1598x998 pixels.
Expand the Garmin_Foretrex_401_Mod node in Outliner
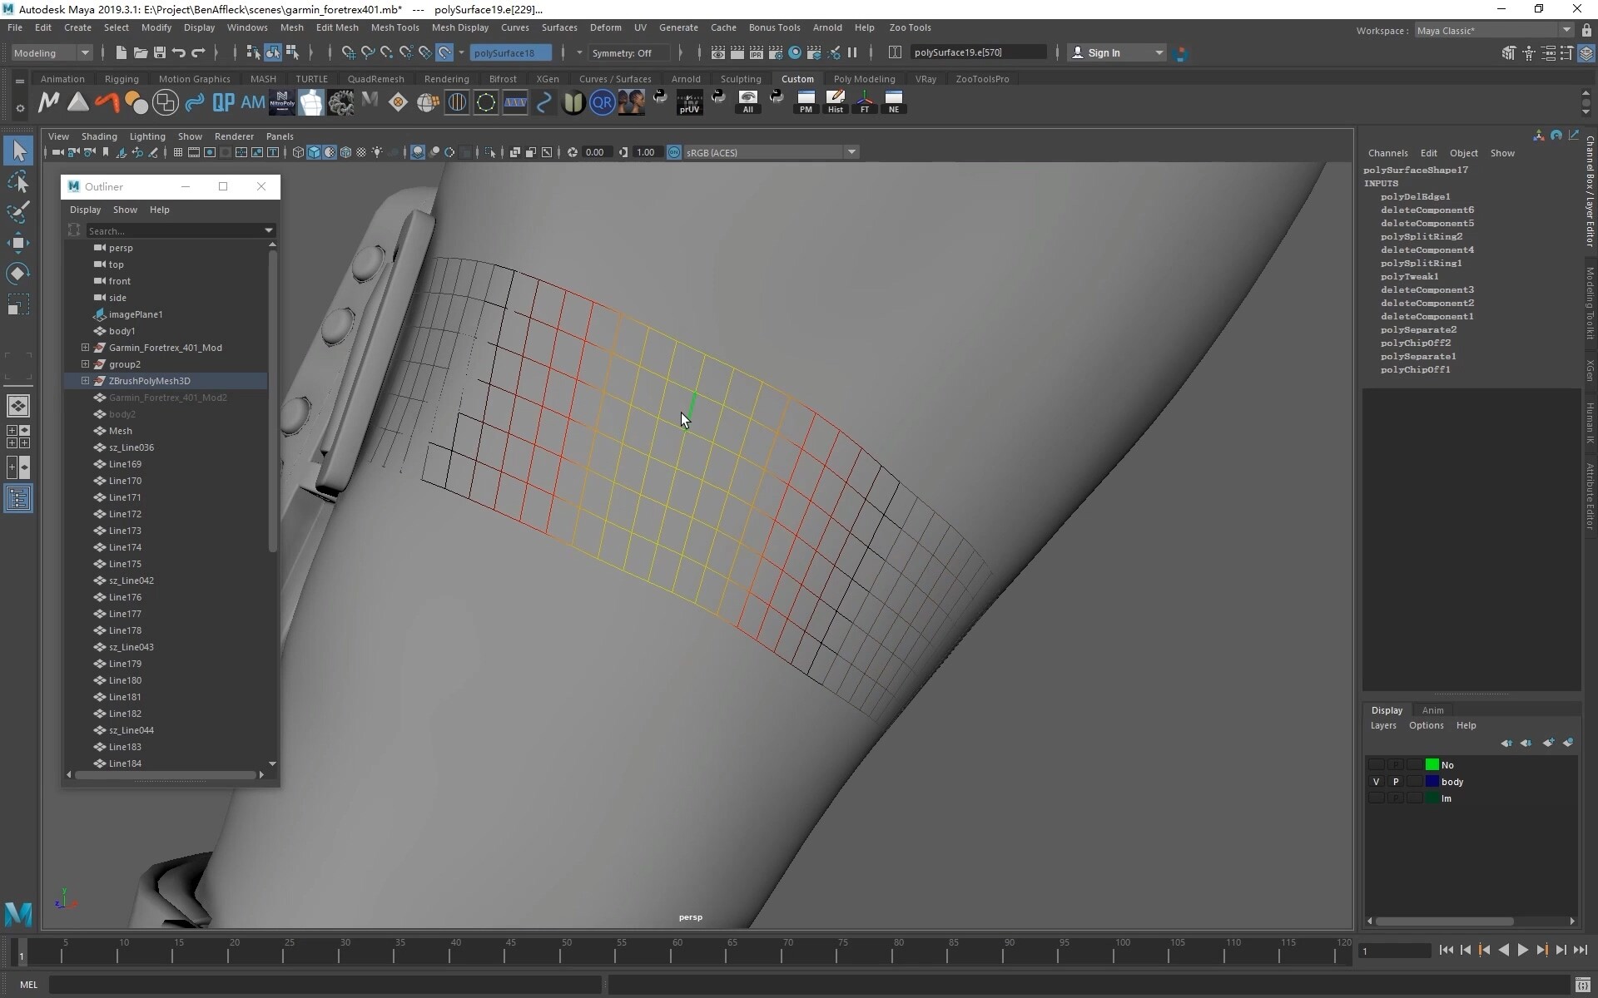click(85, 348)
